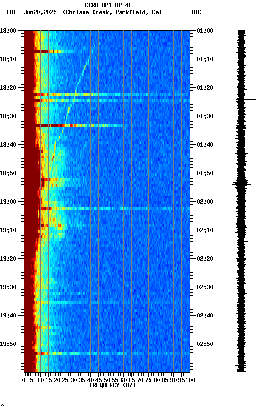Screen dimensions: 262x410
Task: Click the 19:50 PDT time label
Action: coord(8,344)
